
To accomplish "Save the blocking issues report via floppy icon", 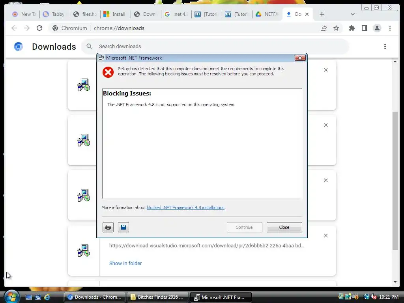I will 123,227.
